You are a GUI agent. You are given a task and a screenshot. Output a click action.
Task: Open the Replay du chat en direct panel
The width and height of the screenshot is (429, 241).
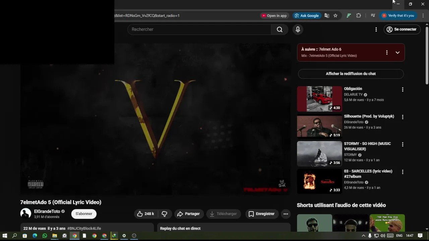click(224, 228)
